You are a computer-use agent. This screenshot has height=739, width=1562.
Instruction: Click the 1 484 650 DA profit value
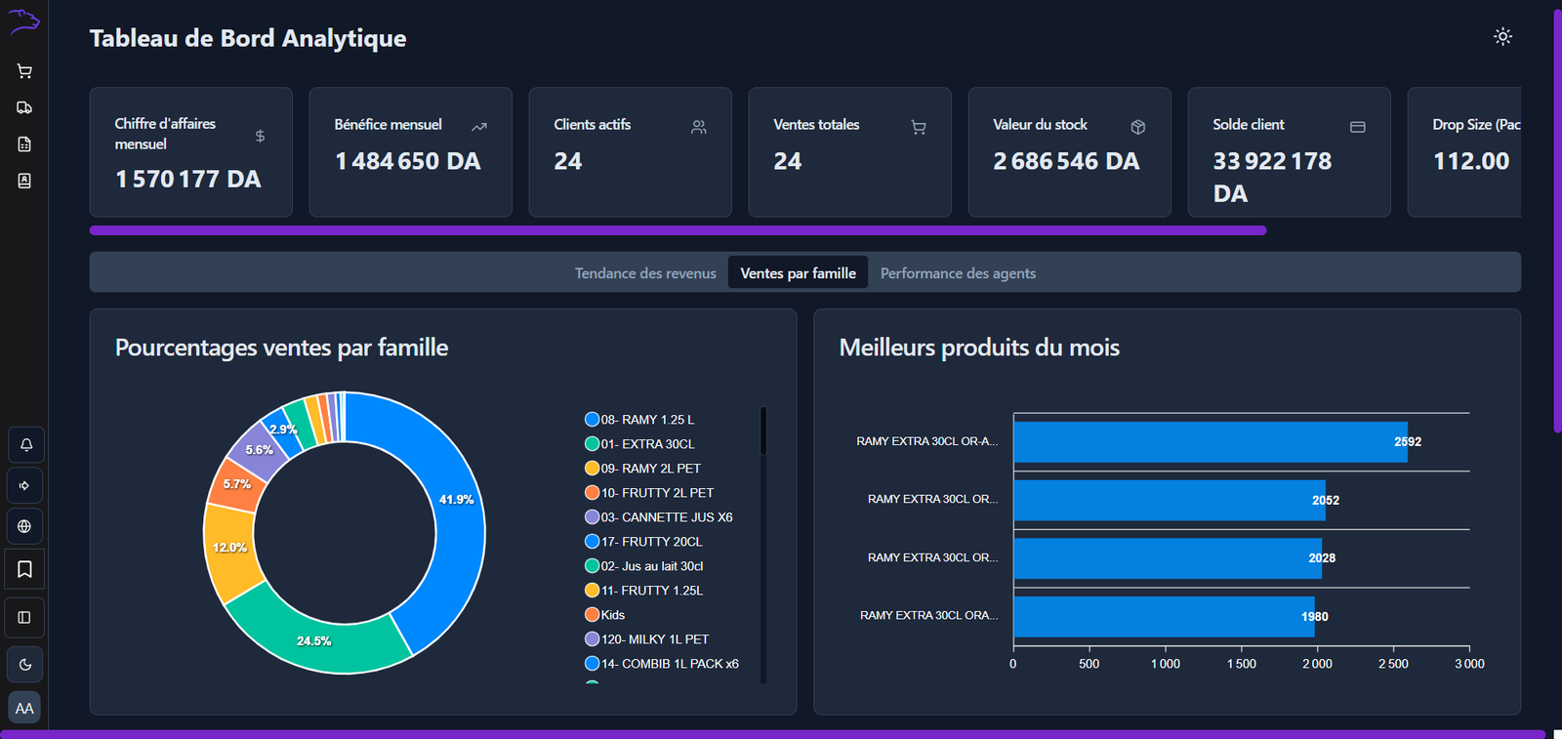click(408, 161)
